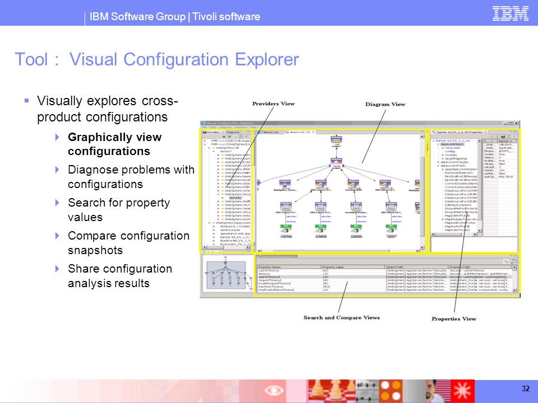538x403 pixels.
Task: Expand the PMR-xxx1-[DB2] provider node
Action: click(205, 140)
